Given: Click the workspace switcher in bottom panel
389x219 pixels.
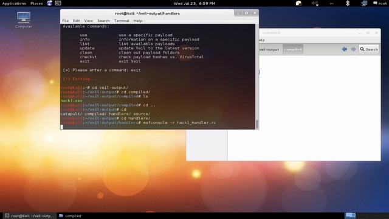Looking at the screenshot, I should pyautogui.click(x=350, y=215).
